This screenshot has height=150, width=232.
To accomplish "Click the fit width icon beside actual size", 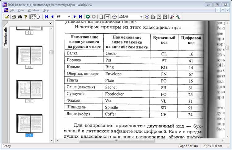I will click(x=159, y=17).
